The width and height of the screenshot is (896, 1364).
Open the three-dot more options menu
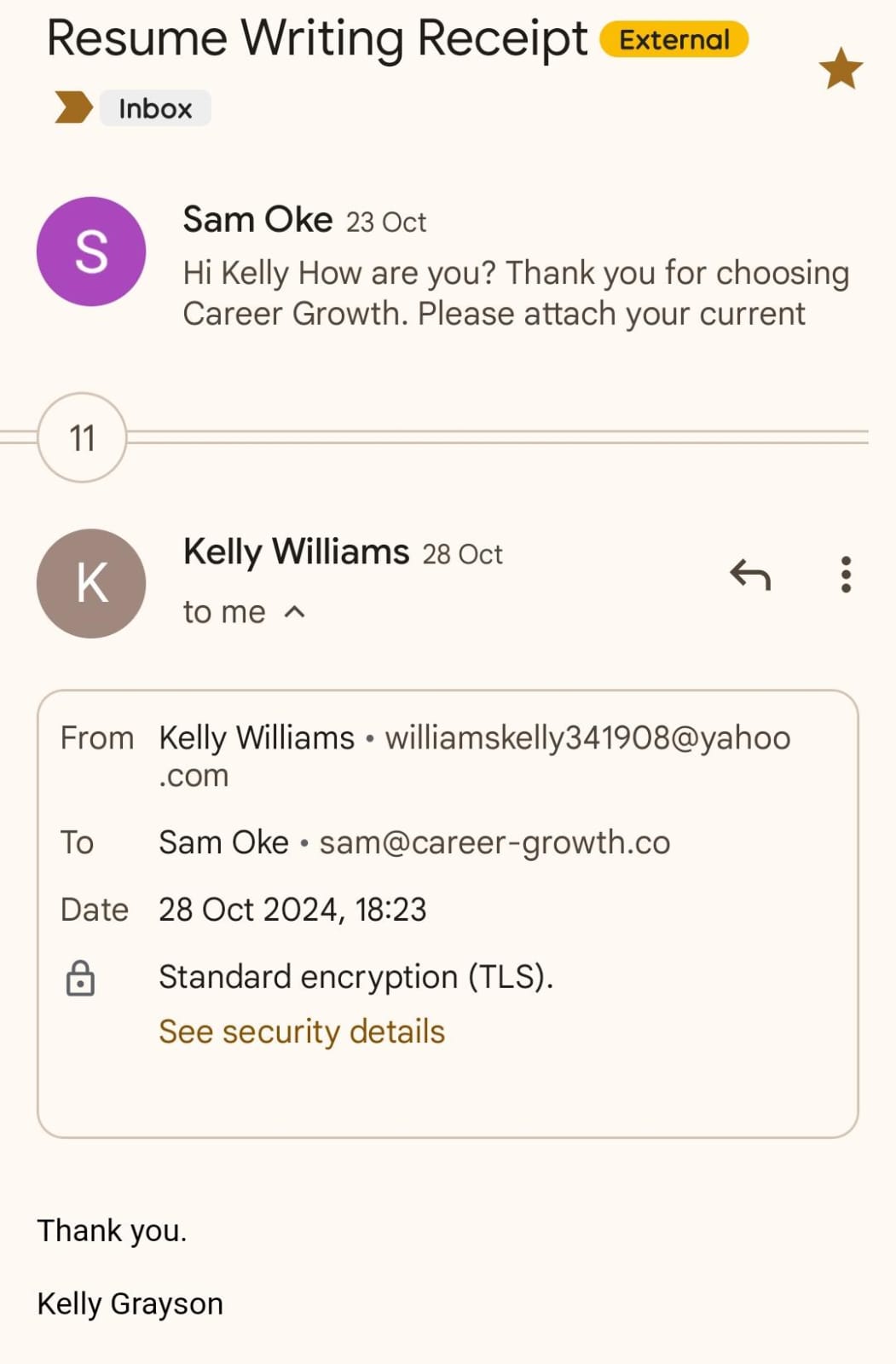pos(845,575)
